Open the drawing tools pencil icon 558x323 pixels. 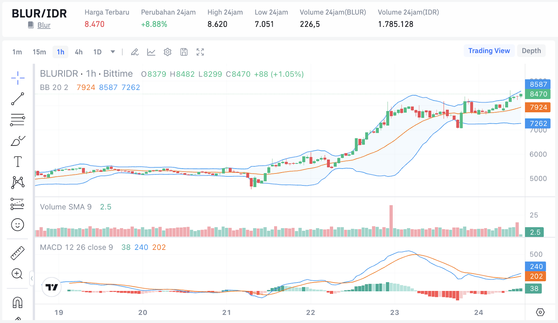pos(135,52)
